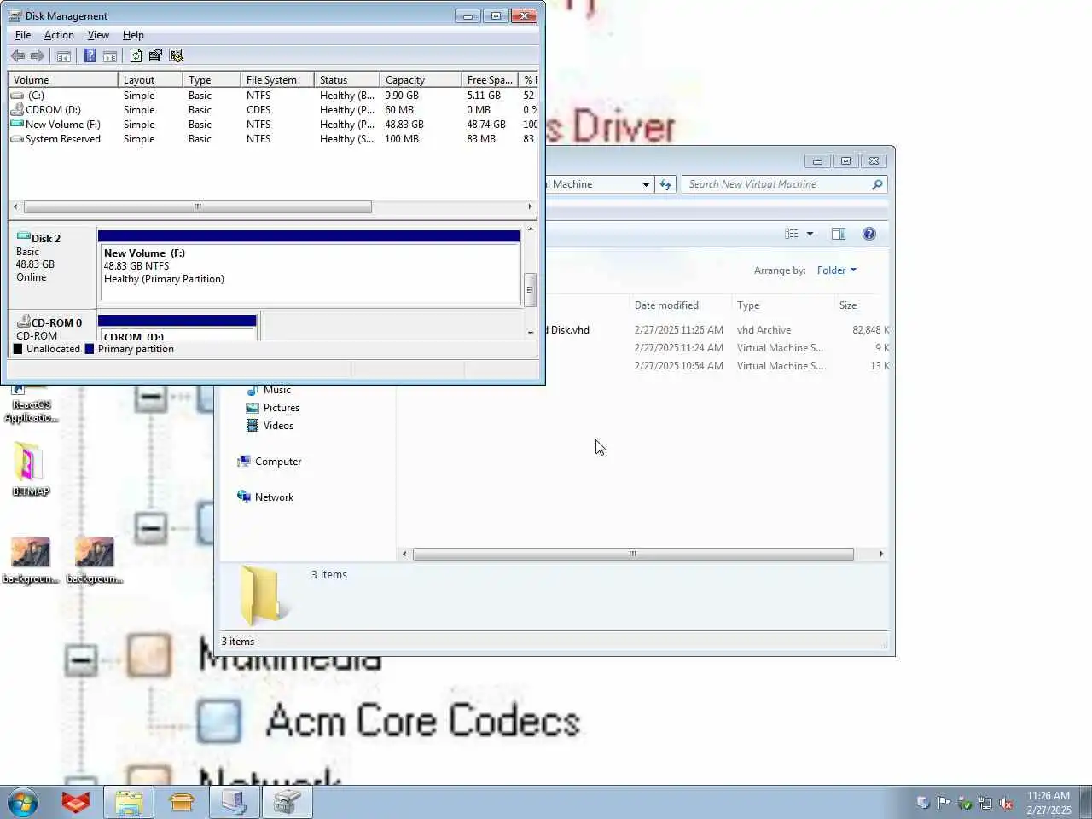Click the Refresh toolbar icon in Disk Management
The width and height of the screenshot is (1092, 819).
click(x=136, y=56)
